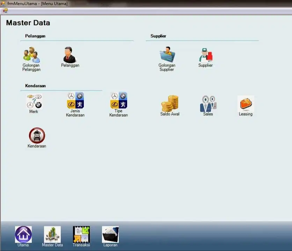
Task: Open Tipe Kendaraan icon
Action: (119, 101)
